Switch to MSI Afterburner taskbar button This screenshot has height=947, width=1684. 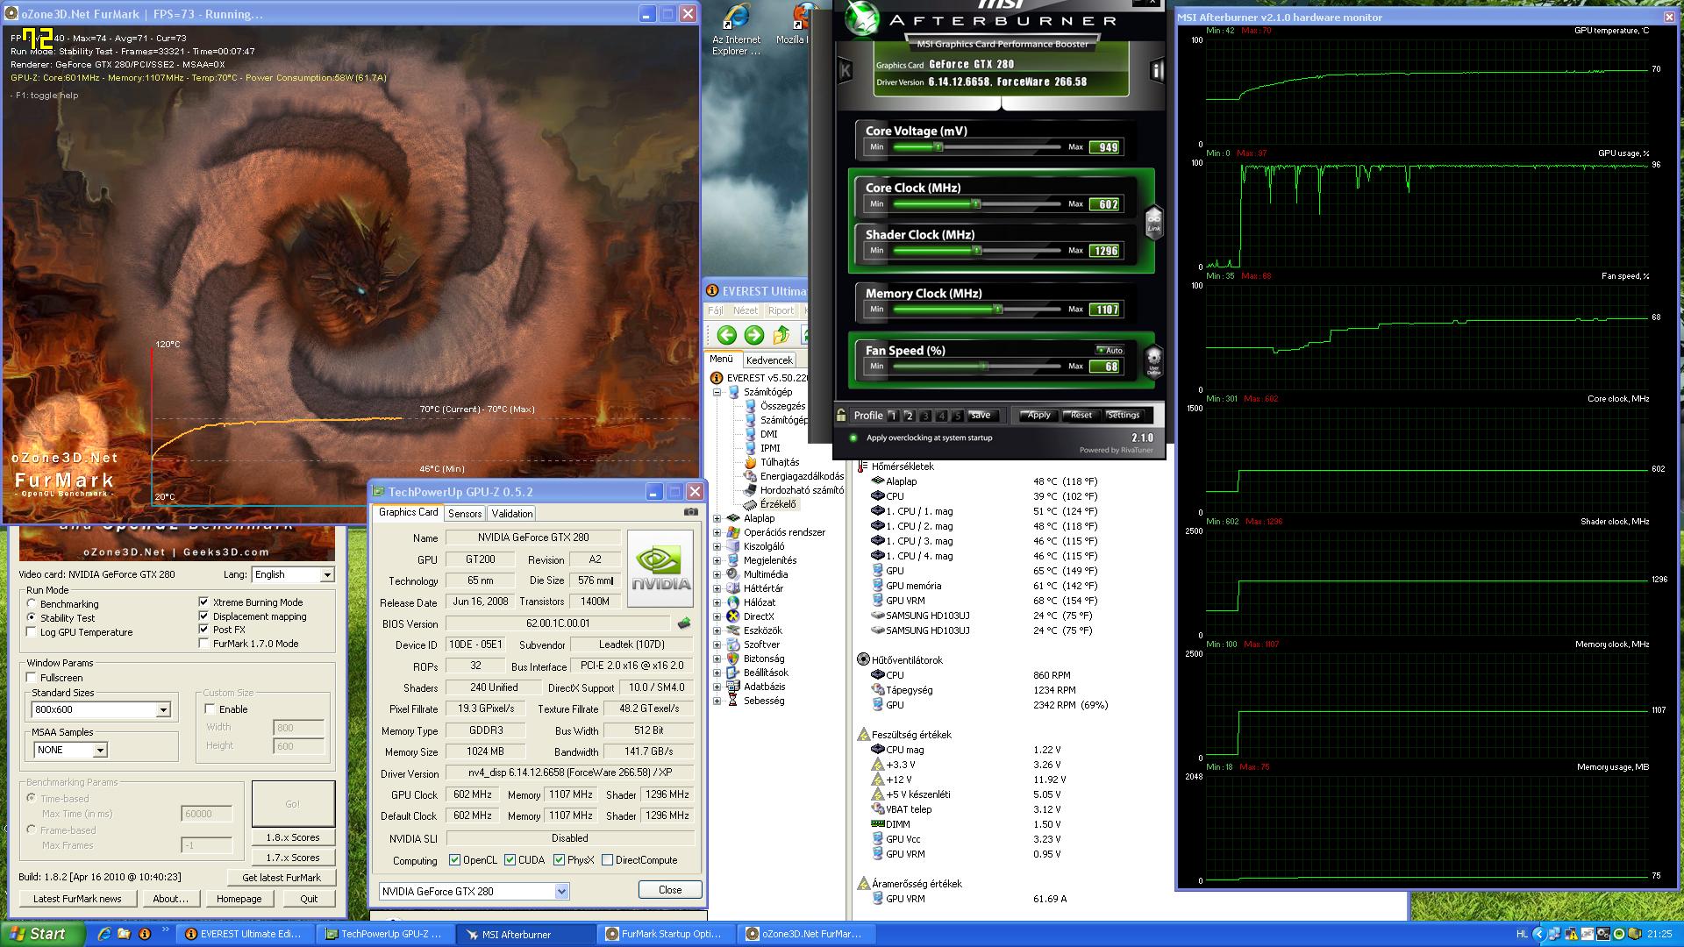coord(527,934)
